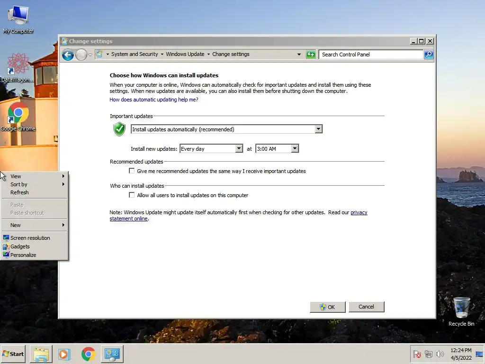Click the Gadgets icon in context menu
The height and width of the screenshot is (364, 485).
[6, 246]
